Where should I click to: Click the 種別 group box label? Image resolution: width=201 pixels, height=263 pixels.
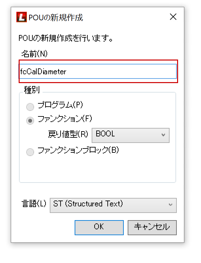[x=31, y=89]
